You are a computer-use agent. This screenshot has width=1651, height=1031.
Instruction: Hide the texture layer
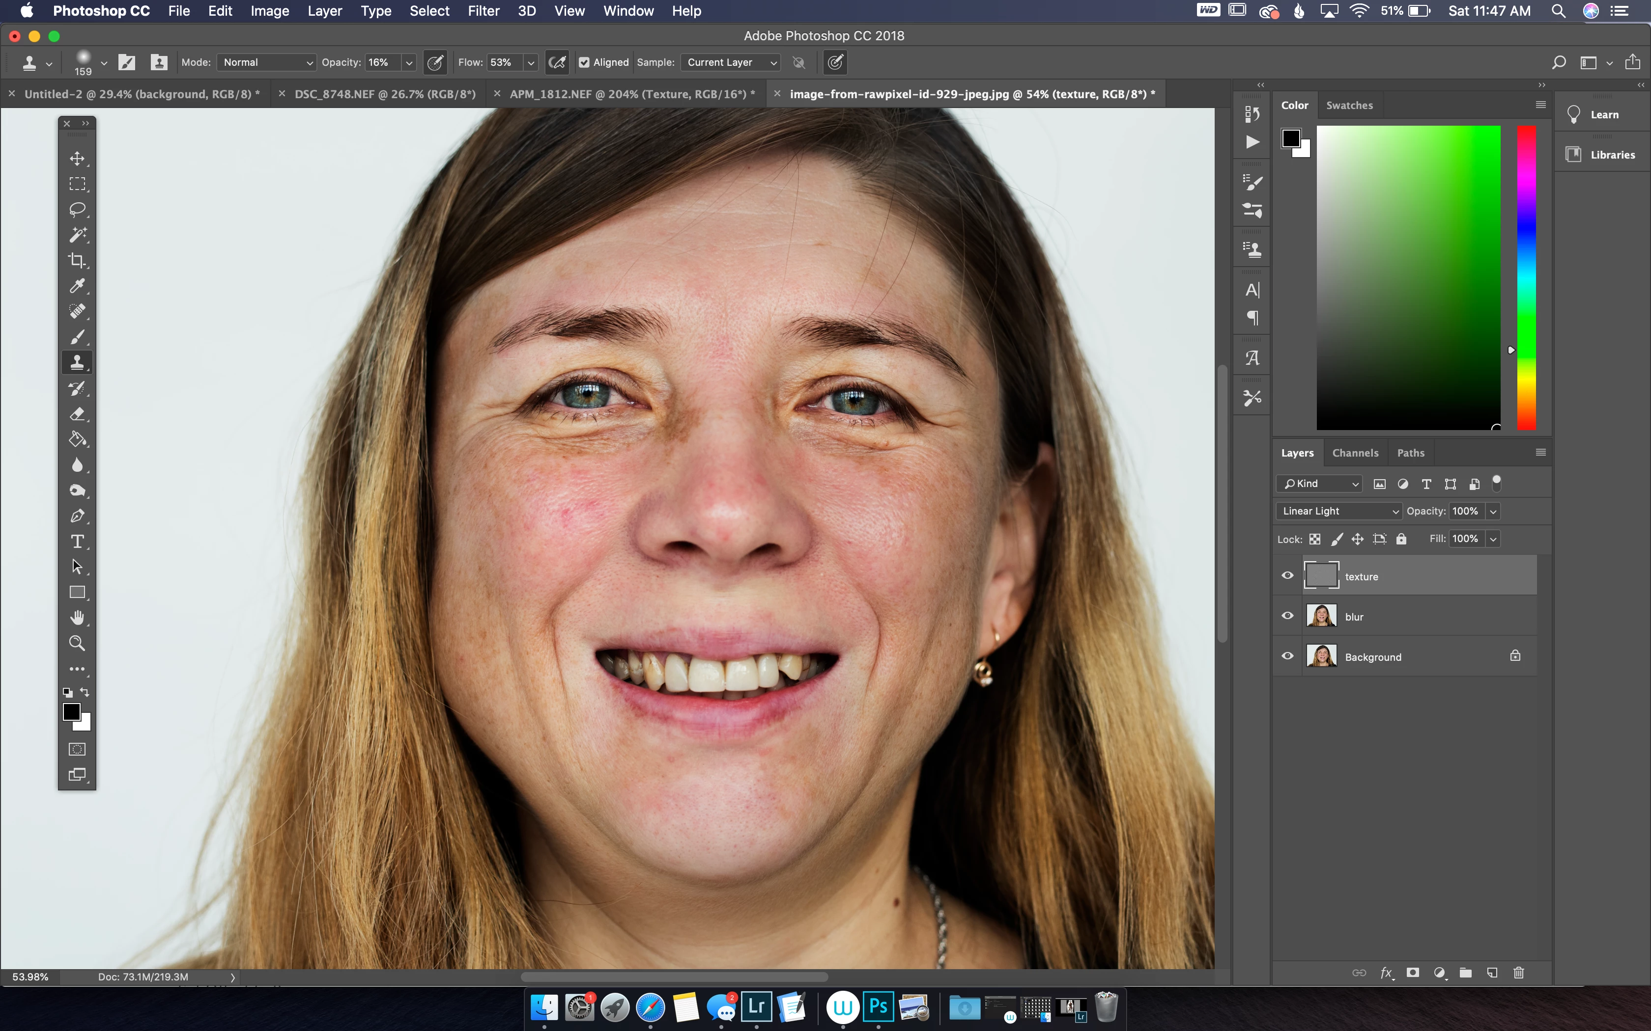pyautogui.click(x=1287, y=575)
